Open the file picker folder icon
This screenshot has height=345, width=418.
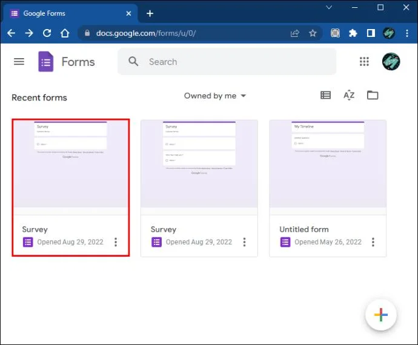[x=373, y=95]
